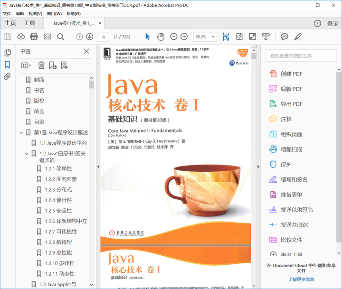Print the document

coord(34,37)
